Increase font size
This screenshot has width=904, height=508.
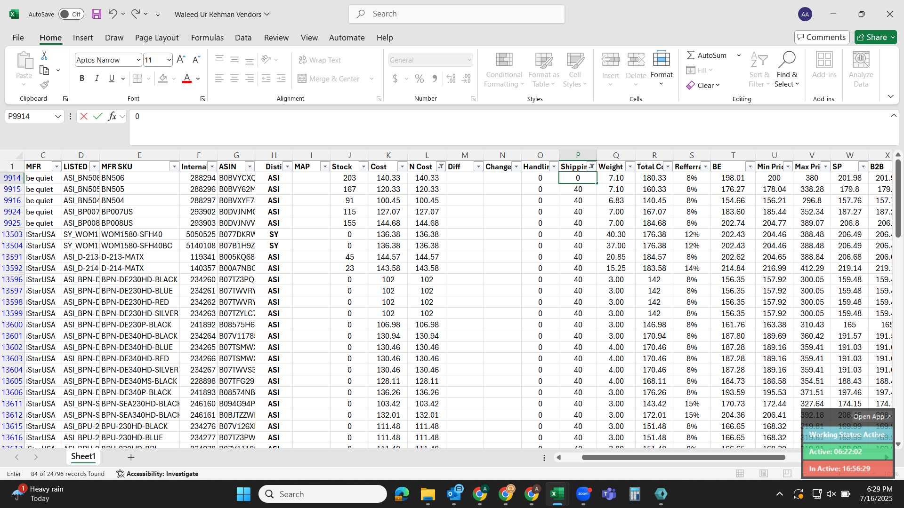181,60
